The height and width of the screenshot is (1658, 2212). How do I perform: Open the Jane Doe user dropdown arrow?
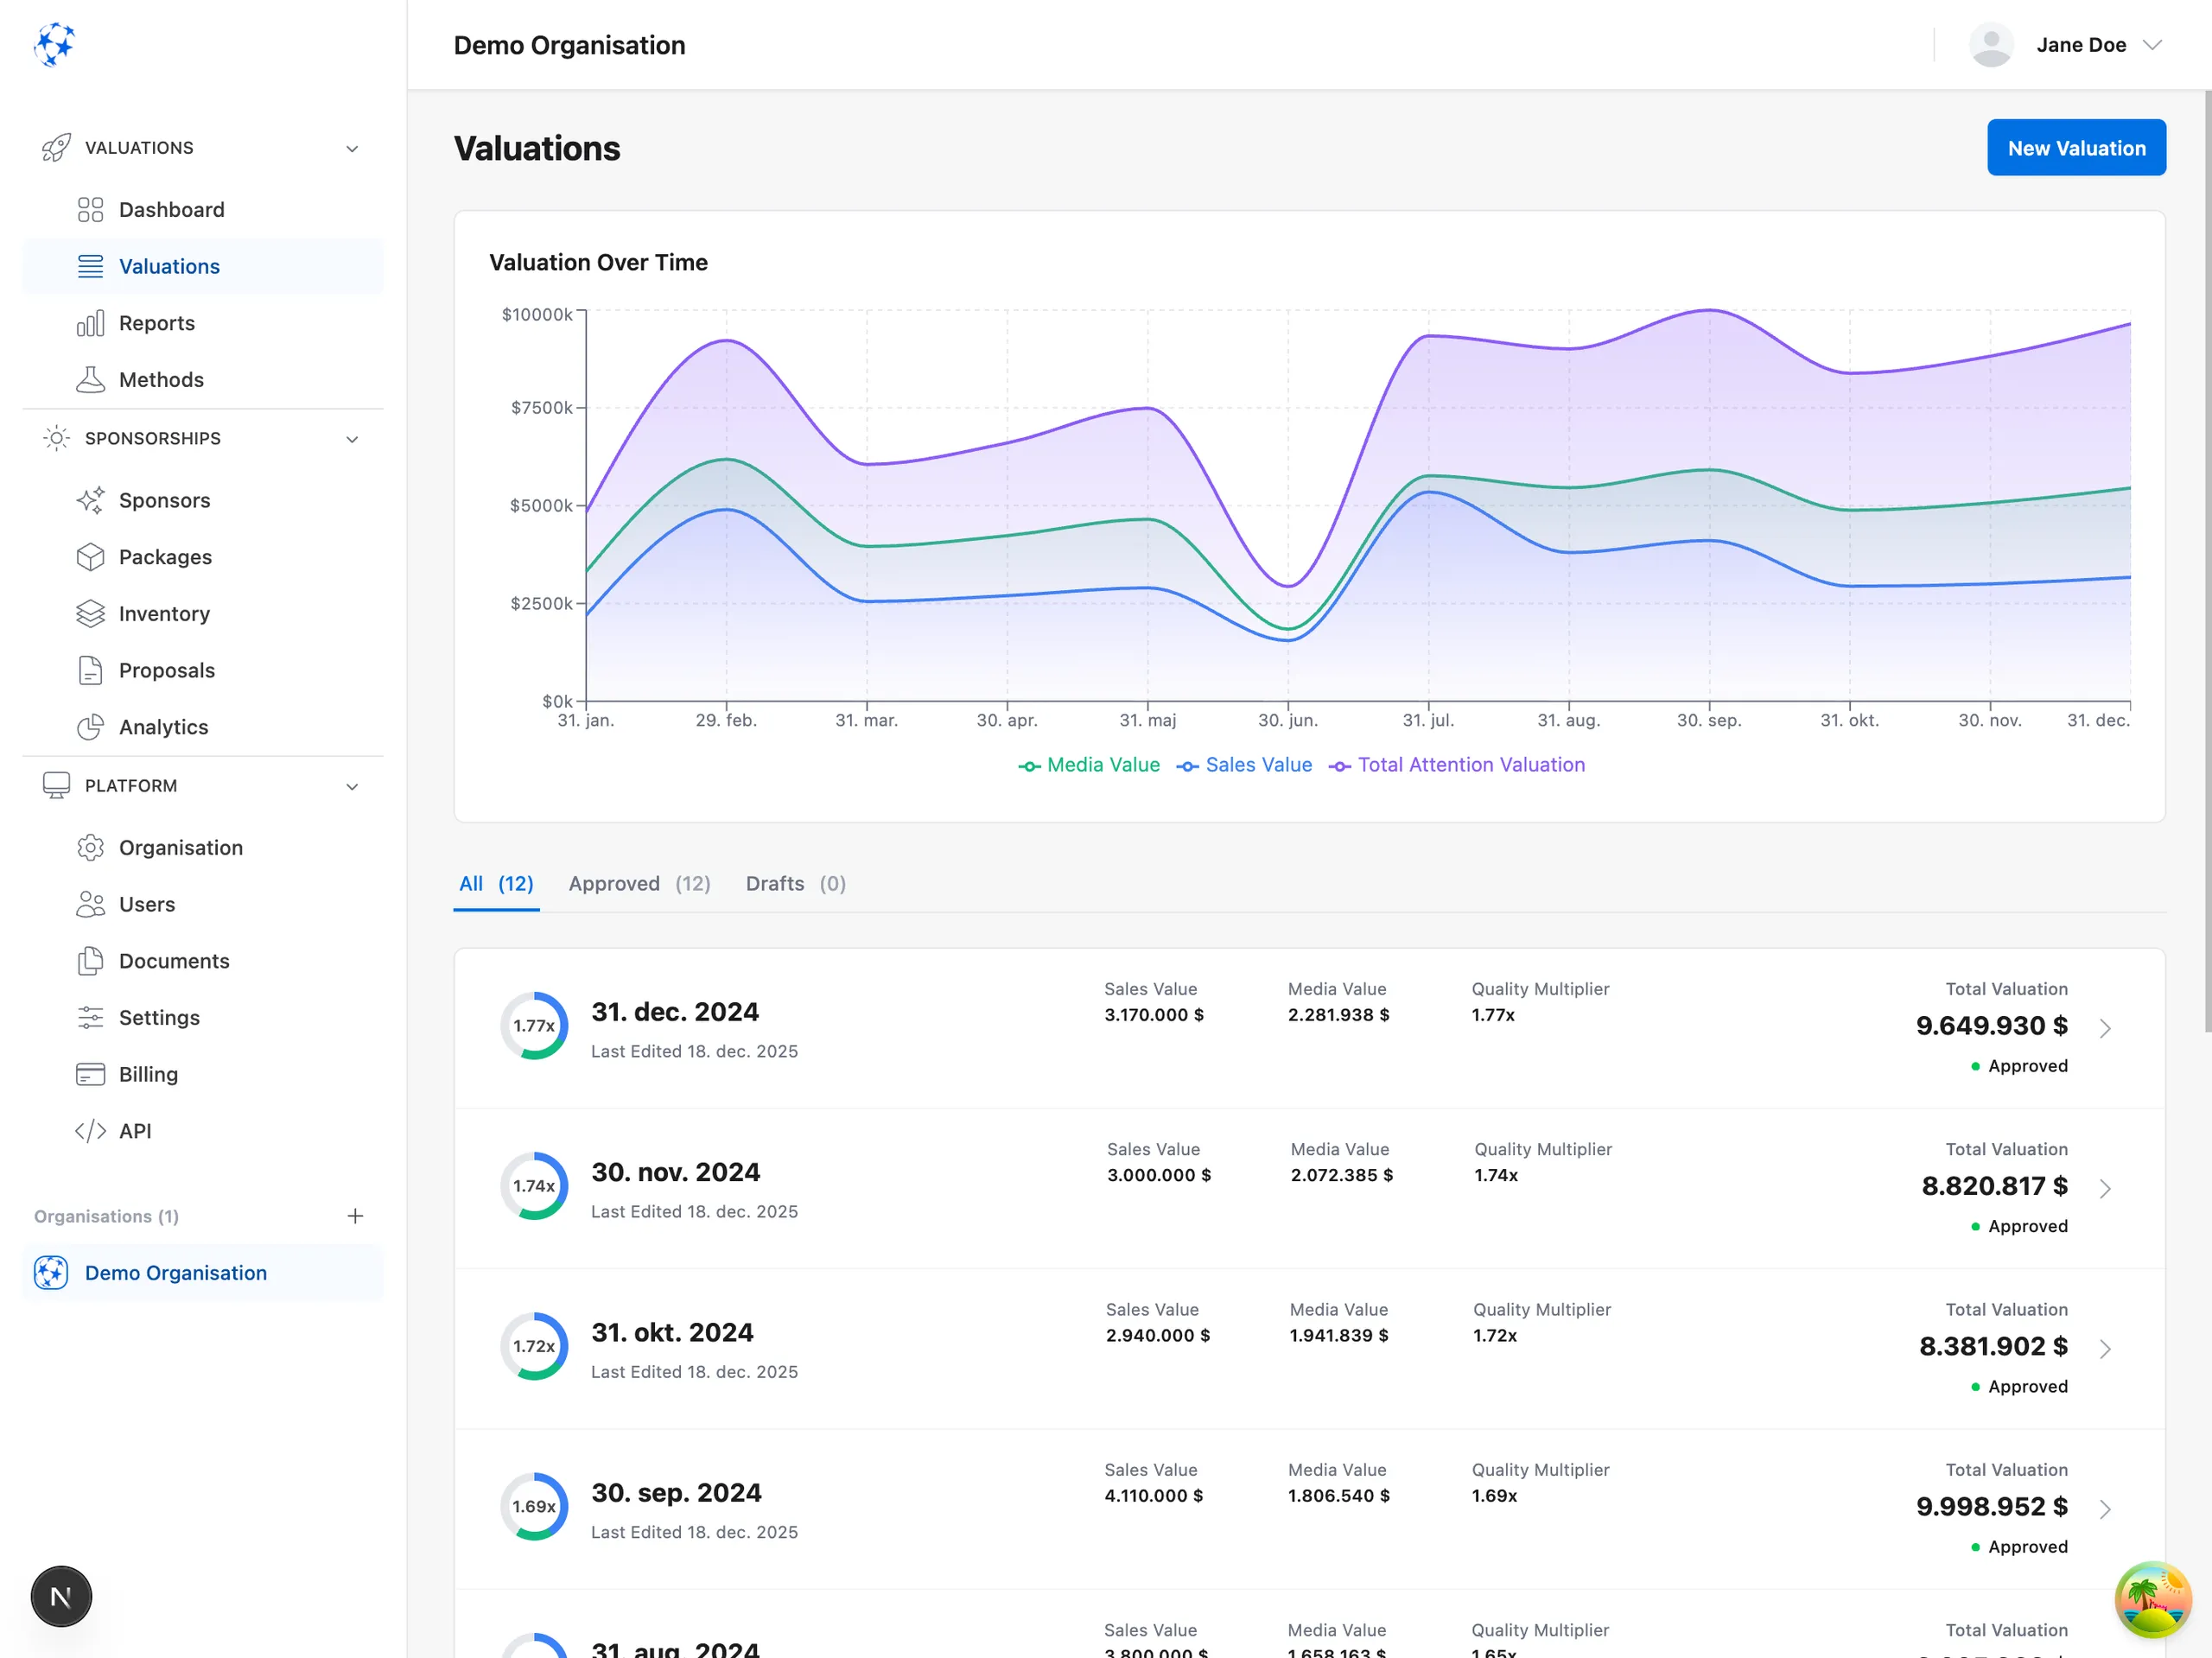coord(2152,45)
